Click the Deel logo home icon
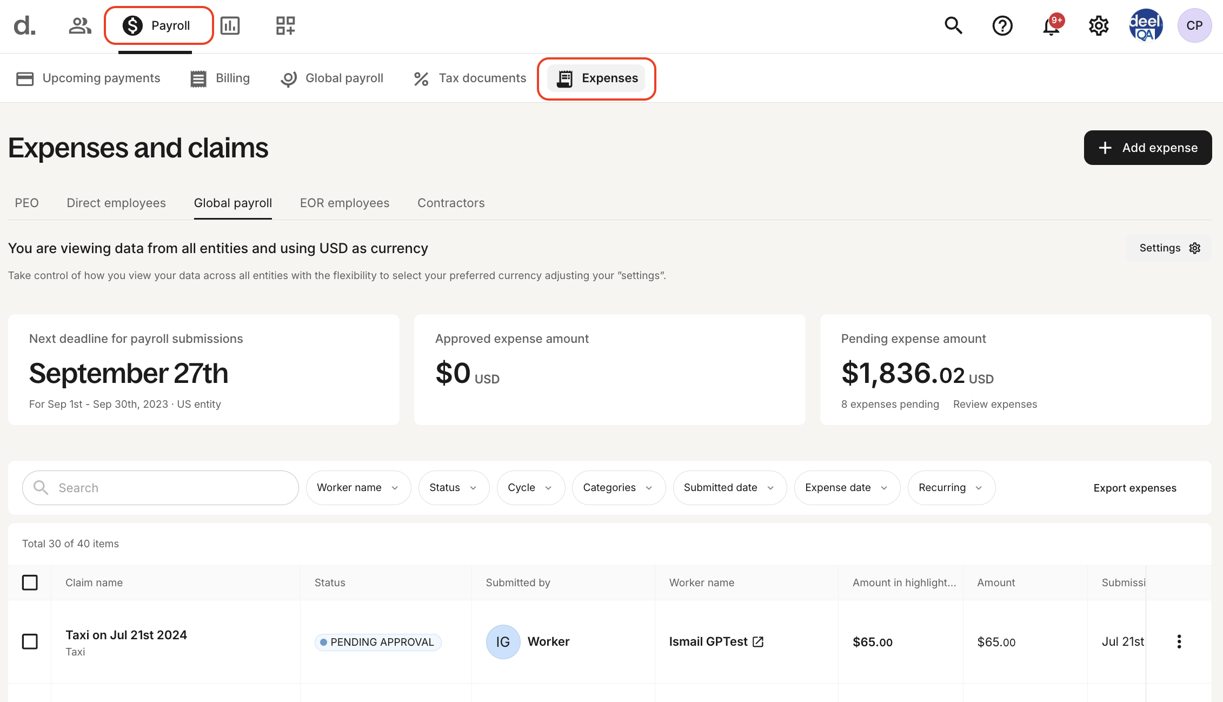The image size is (1223, 702). (24, 25)
